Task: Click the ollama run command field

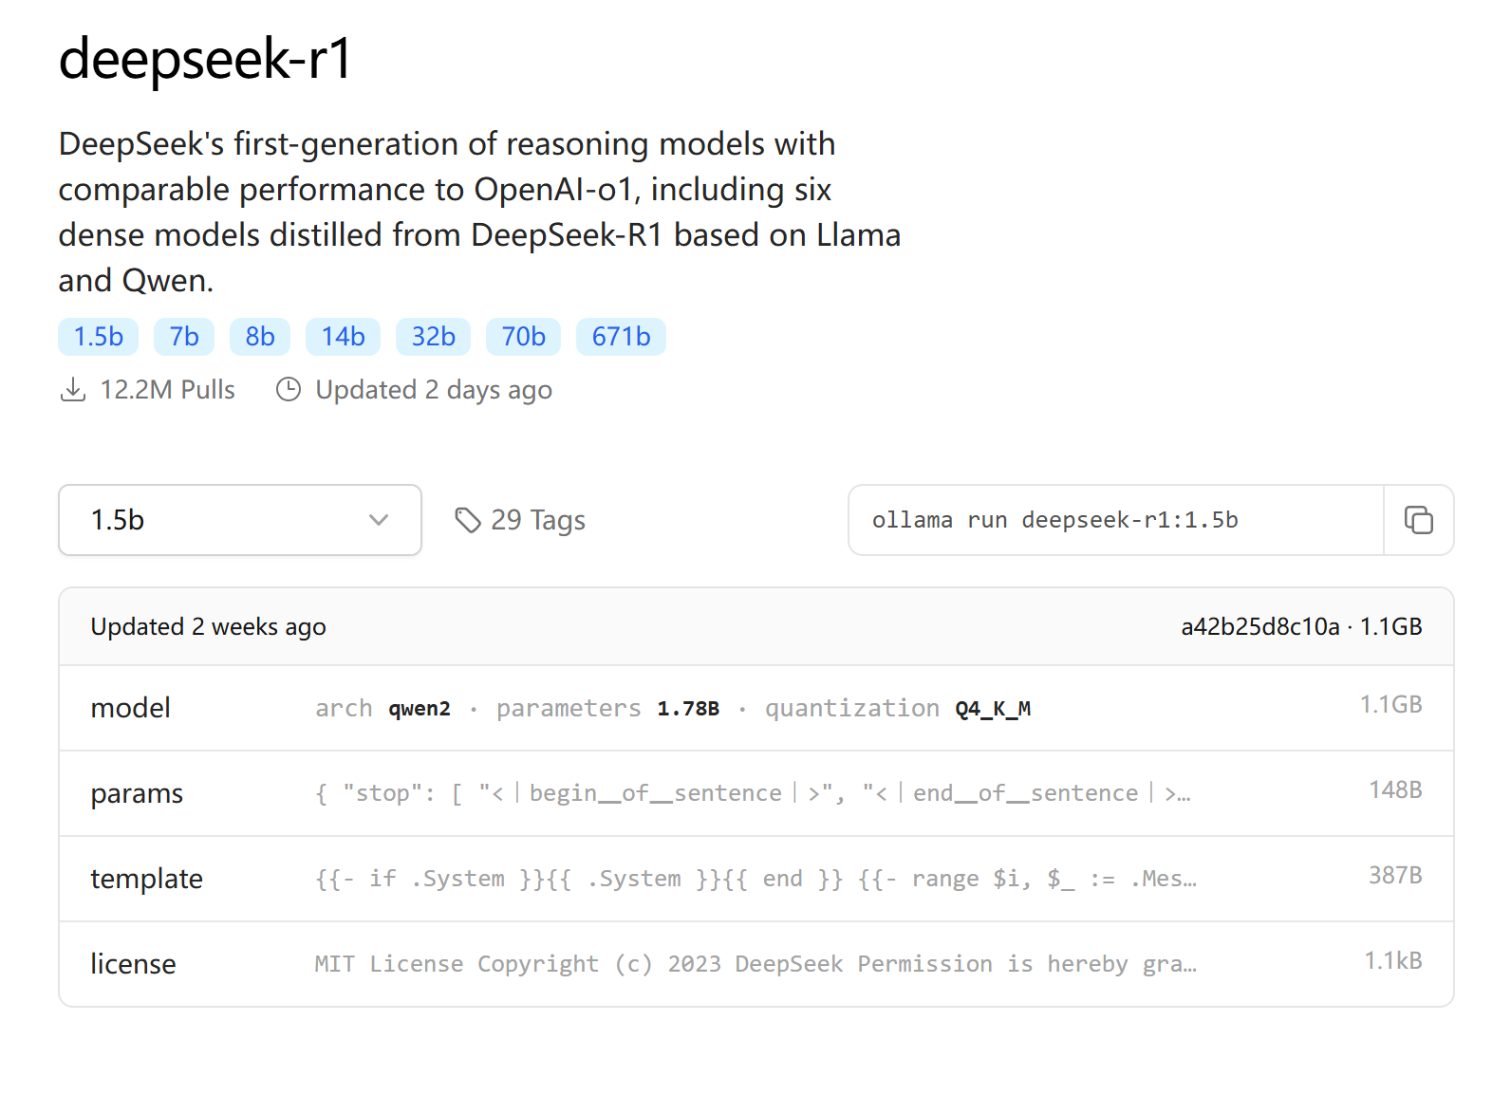Action: (1116, 520)
